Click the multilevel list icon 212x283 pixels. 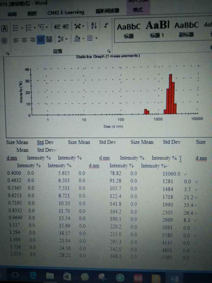click(x=41, y=27)
